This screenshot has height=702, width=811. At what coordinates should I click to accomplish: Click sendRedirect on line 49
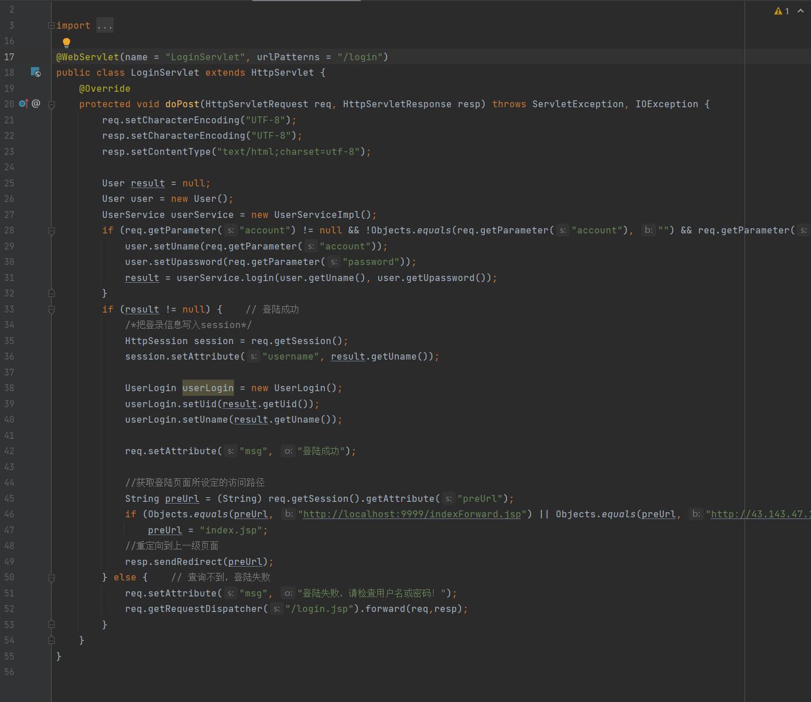[x=185, y=562]
